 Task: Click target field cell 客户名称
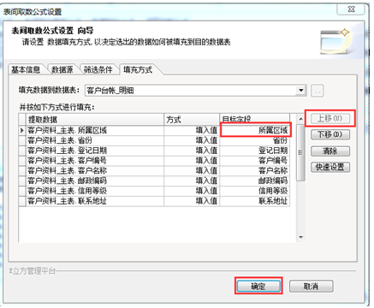click(x=255, y=171)
